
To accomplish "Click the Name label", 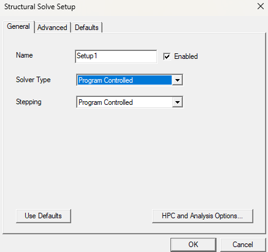I will point(25,55).
